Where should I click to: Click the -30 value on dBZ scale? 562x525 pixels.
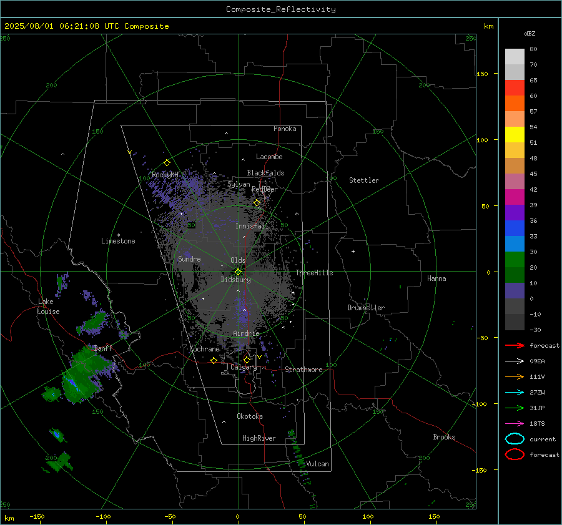(x=535, y=330)
